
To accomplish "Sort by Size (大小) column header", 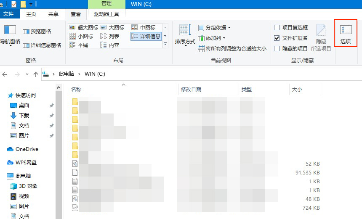I will tap(297, 90).
